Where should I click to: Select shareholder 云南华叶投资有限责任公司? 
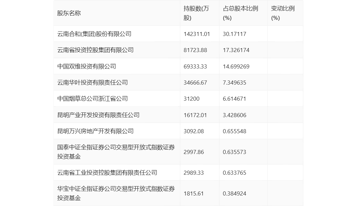pyautogui.click(x=92, y=83)
